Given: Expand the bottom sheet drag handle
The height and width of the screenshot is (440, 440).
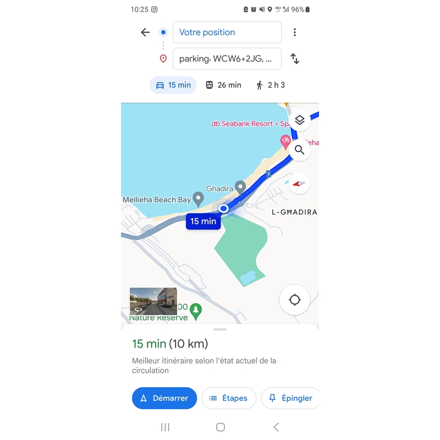Looking at the screenshot, I should [x=220, y=329].
